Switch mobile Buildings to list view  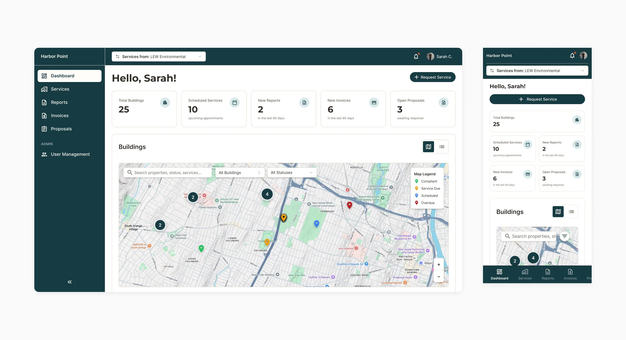click(x=572, y=212)
